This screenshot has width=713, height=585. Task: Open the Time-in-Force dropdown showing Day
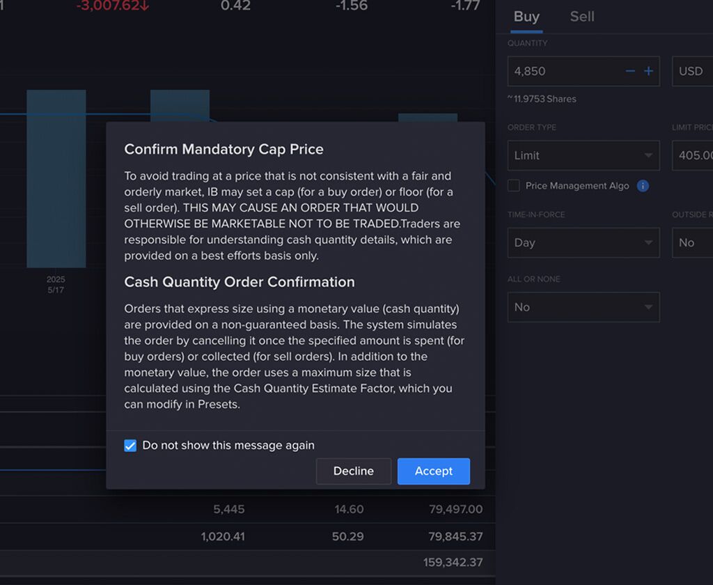(x=583, y=242)
